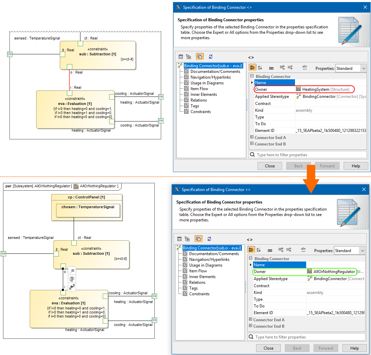The image size is (371, 355).
Task: Open Relations in lower dialog tree
Action: click(197, 282)
